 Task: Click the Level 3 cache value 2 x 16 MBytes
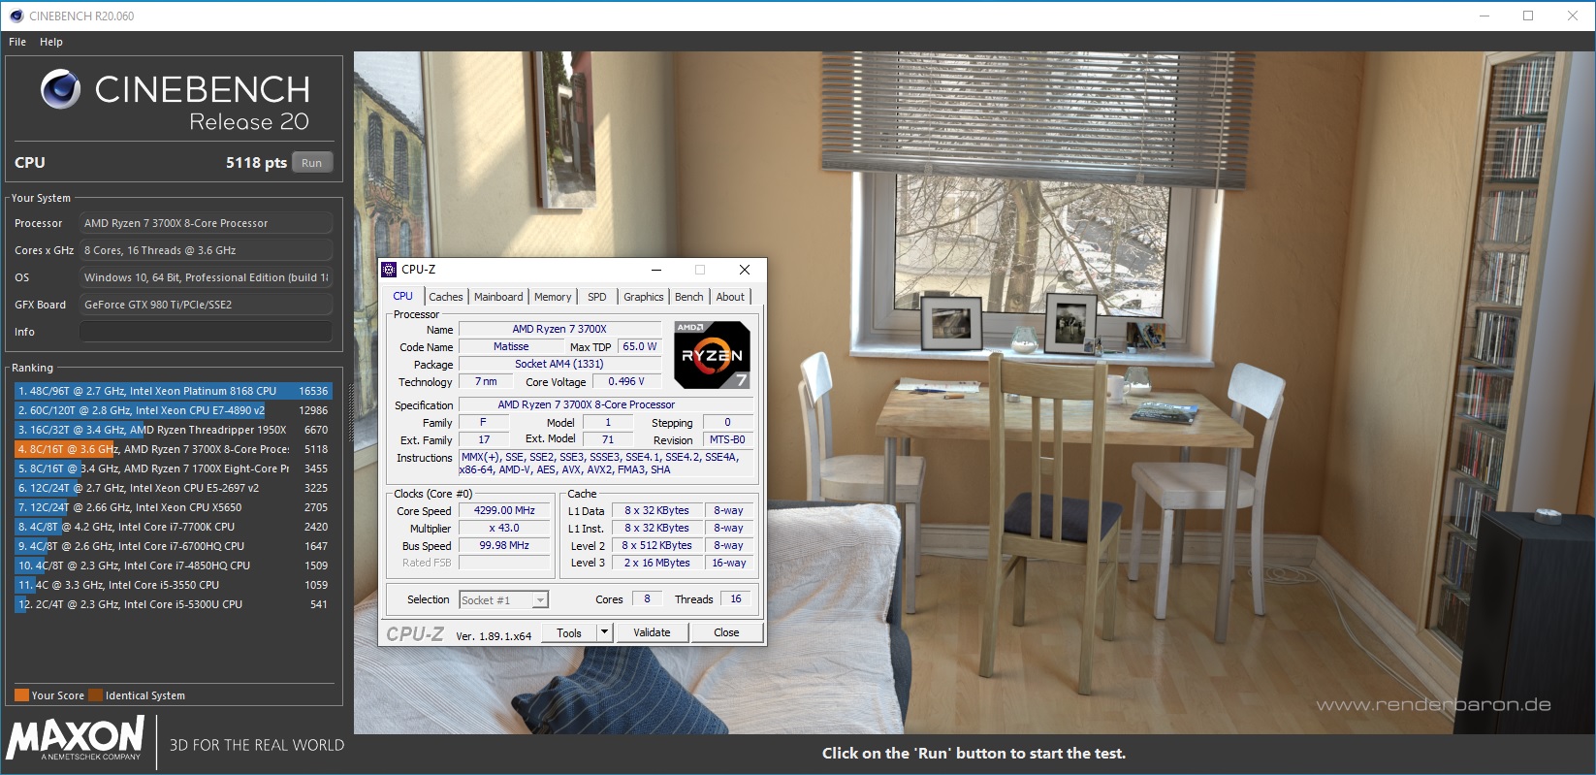coord(656,563)
